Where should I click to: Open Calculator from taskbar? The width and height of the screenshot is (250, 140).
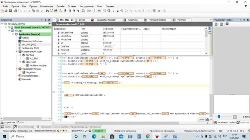[x=139, y=136]
